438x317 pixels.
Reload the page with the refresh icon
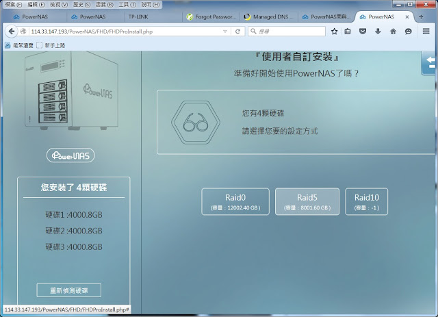(x=237, y=31)
